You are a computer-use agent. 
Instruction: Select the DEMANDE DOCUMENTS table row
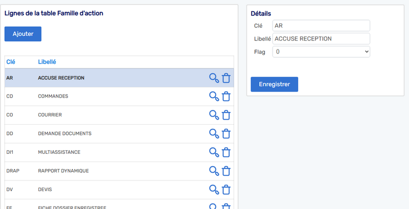(119, 134)
